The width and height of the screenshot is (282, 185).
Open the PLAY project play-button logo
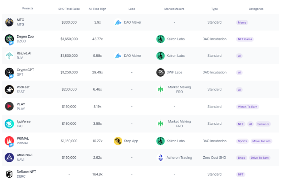9,106
